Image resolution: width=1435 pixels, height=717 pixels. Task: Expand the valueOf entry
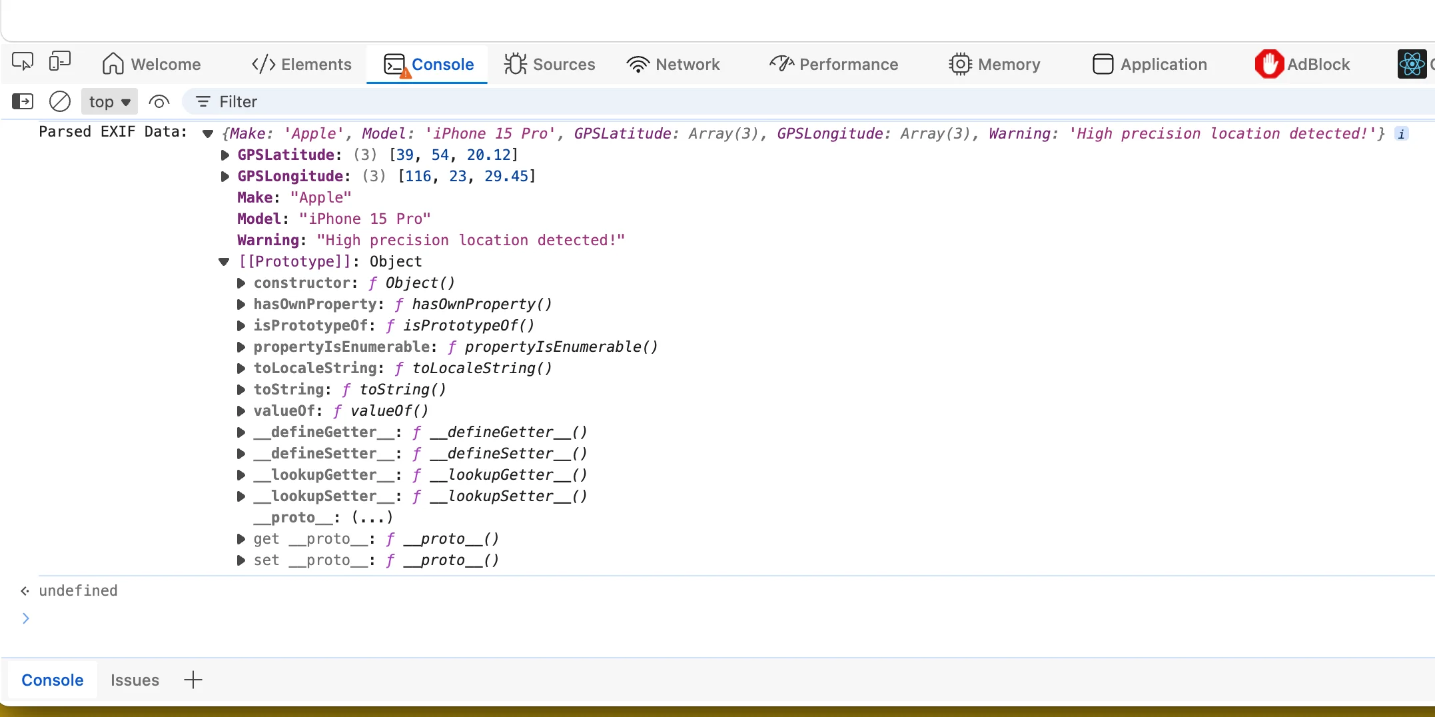pos(241,410)
